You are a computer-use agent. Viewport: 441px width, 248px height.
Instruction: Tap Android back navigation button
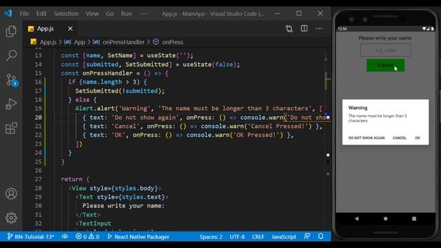pos(357,218)
